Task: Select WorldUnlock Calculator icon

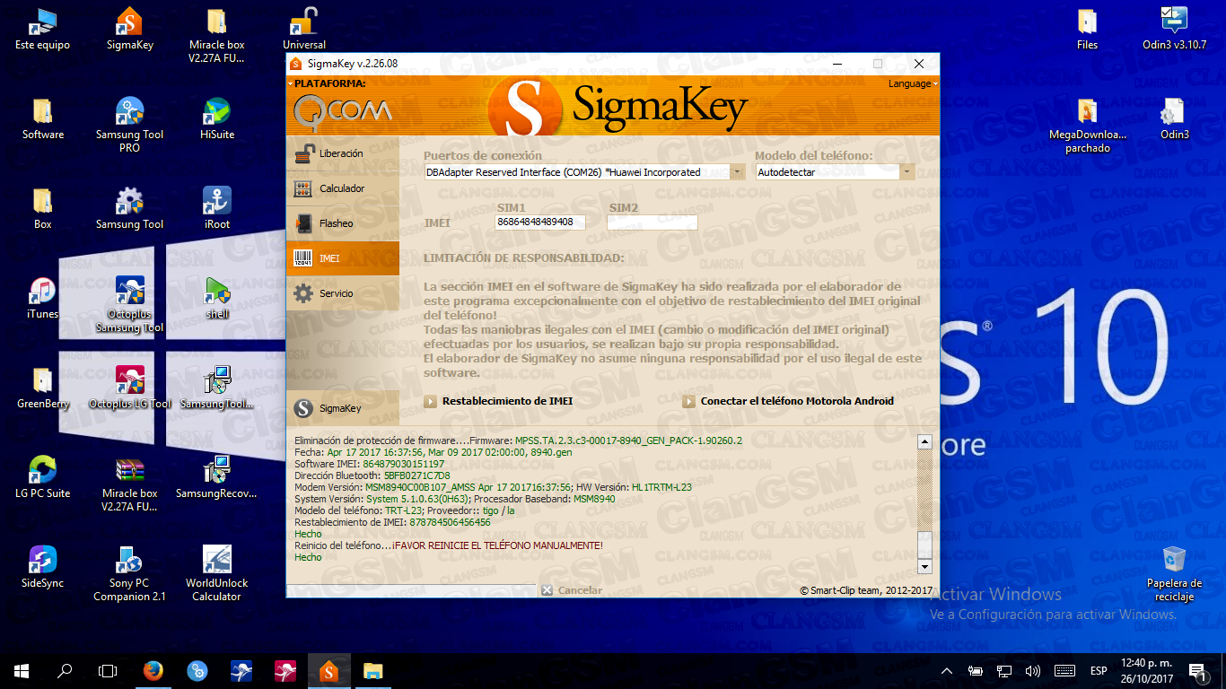Action: (x=216, y=574)
